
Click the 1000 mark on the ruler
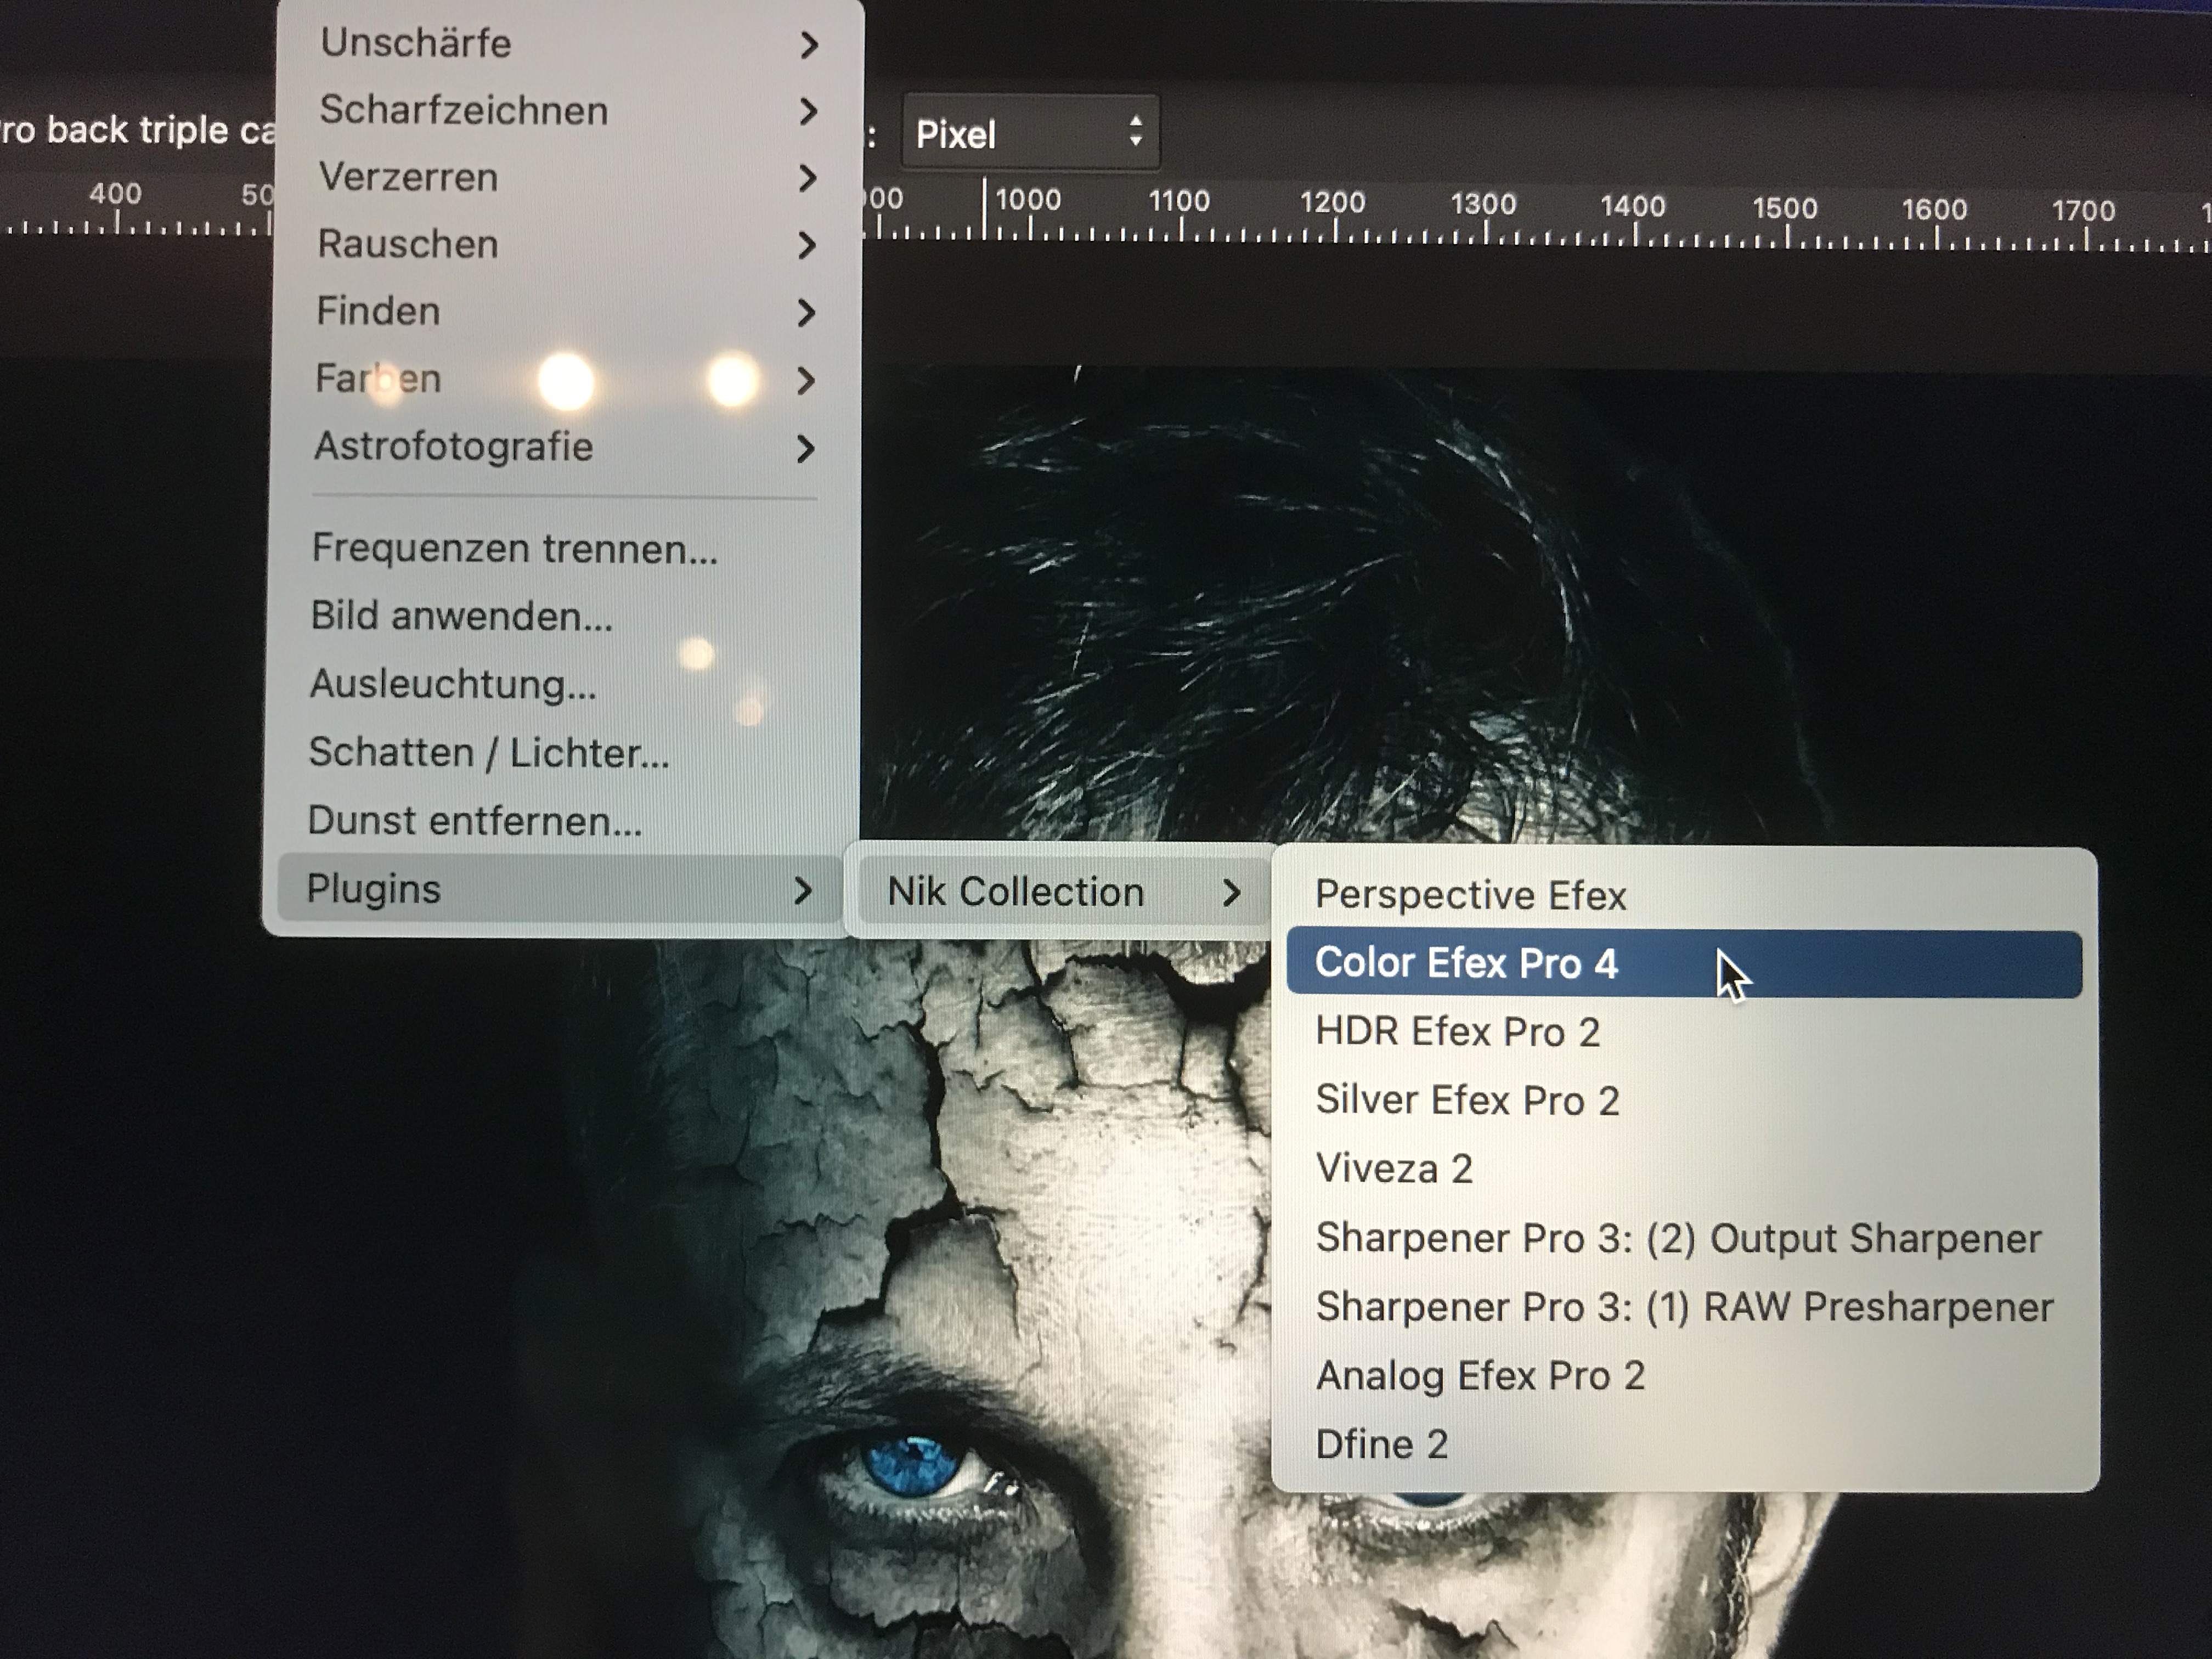(1028, 200)
